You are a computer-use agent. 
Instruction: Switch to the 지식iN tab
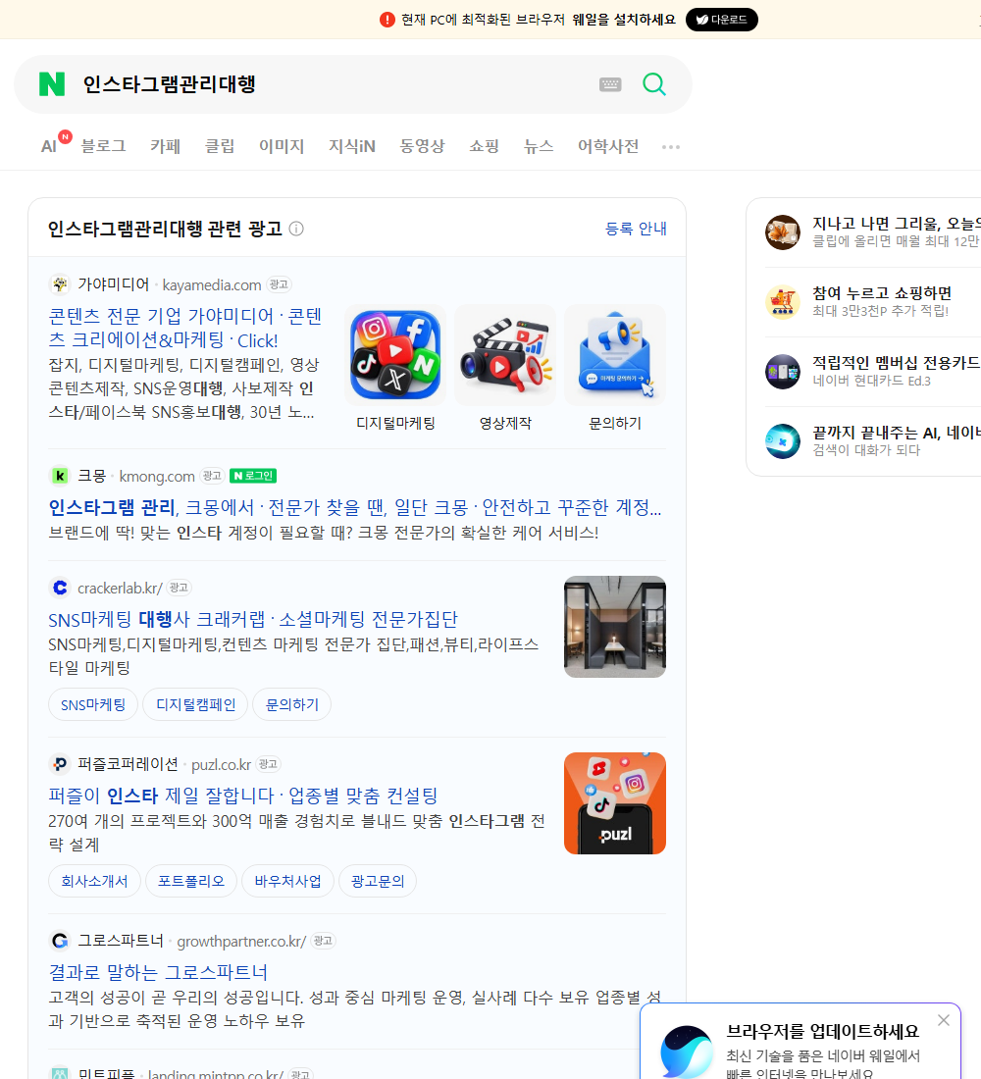click(x=352, y=146)
